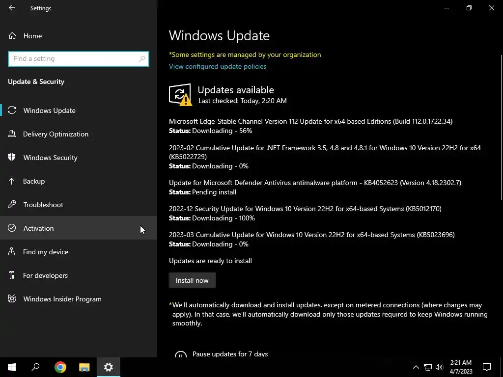The width and height of the screenshot is (503, 377).
Task: Click 'Status: Downloading - 56%' text
Action: point(210,131)
